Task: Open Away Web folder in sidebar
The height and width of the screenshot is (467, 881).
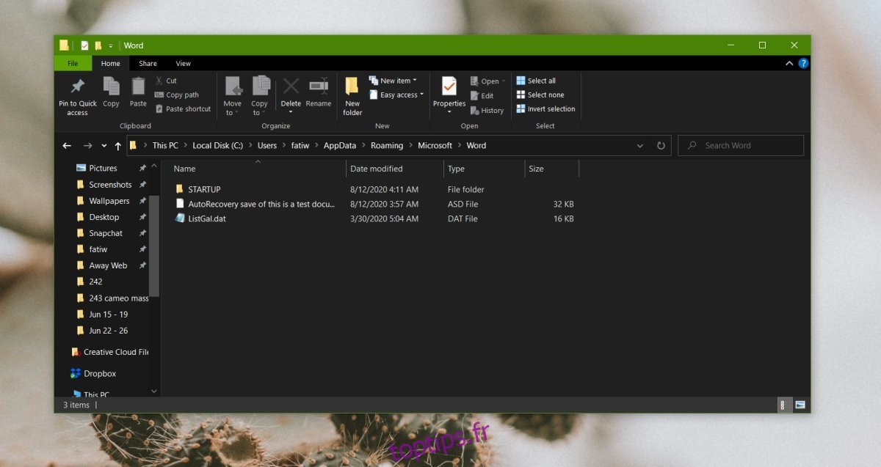Action: point(108,265)
